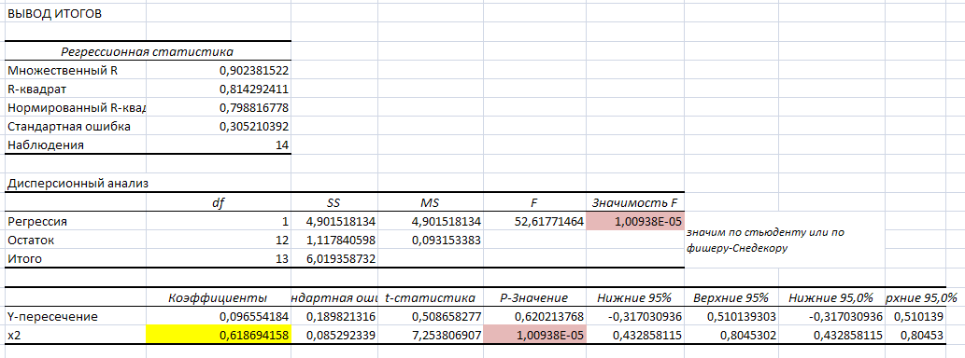This screenshot has height=358, width=965.
Task: Select the Нормированный R-квад label cell
Action: (x=77, y=108)
